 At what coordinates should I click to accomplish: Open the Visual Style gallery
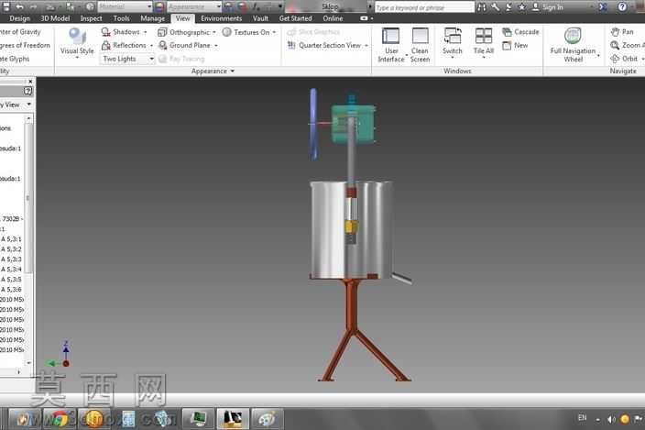[77, 41]
